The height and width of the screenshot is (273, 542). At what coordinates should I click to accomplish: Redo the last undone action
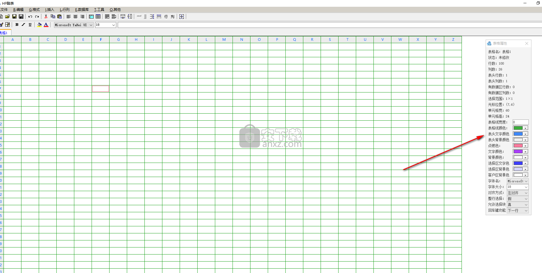click(x=37, y=16)
